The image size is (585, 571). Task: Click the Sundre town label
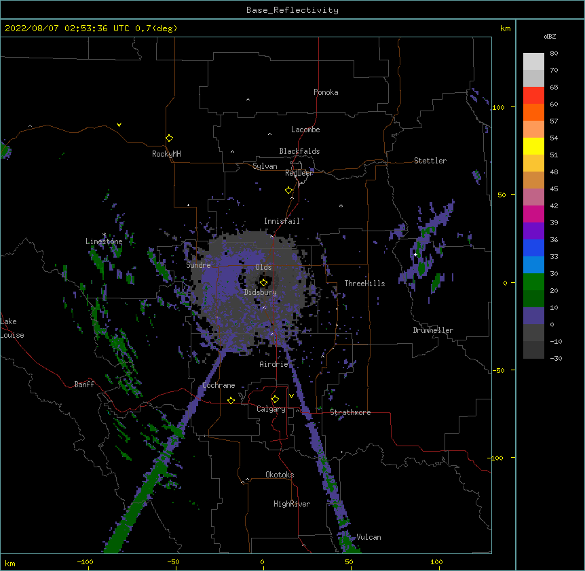198,265
